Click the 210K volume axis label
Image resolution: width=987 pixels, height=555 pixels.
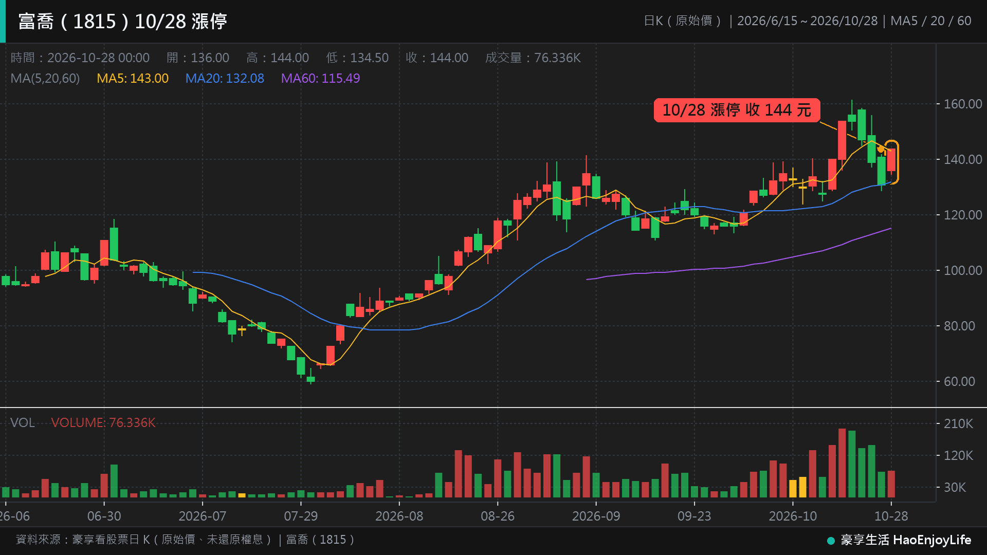click(958, 423)
